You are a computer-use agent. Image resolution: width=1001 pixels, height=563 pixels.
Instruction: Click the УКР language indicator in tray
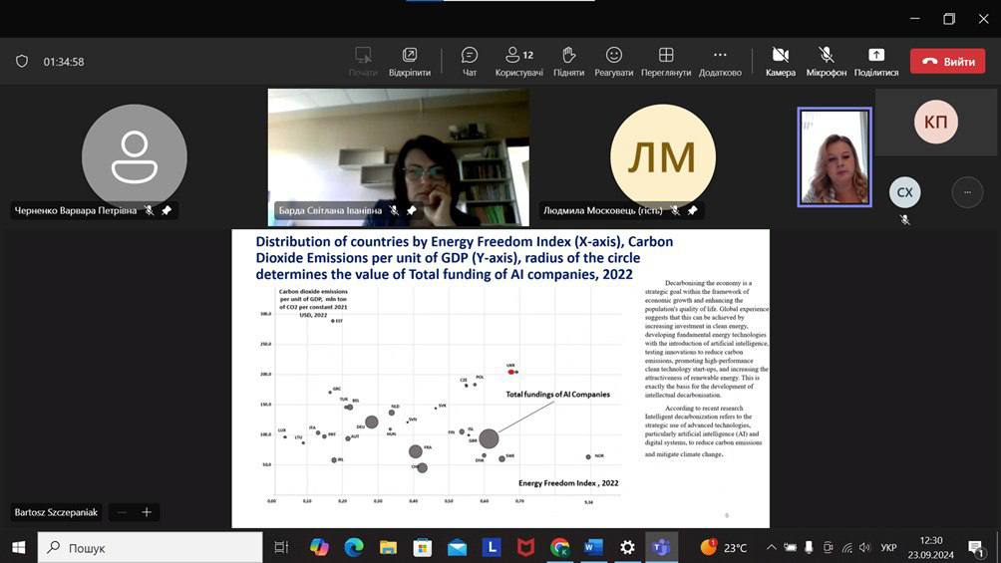pos(888,548)
